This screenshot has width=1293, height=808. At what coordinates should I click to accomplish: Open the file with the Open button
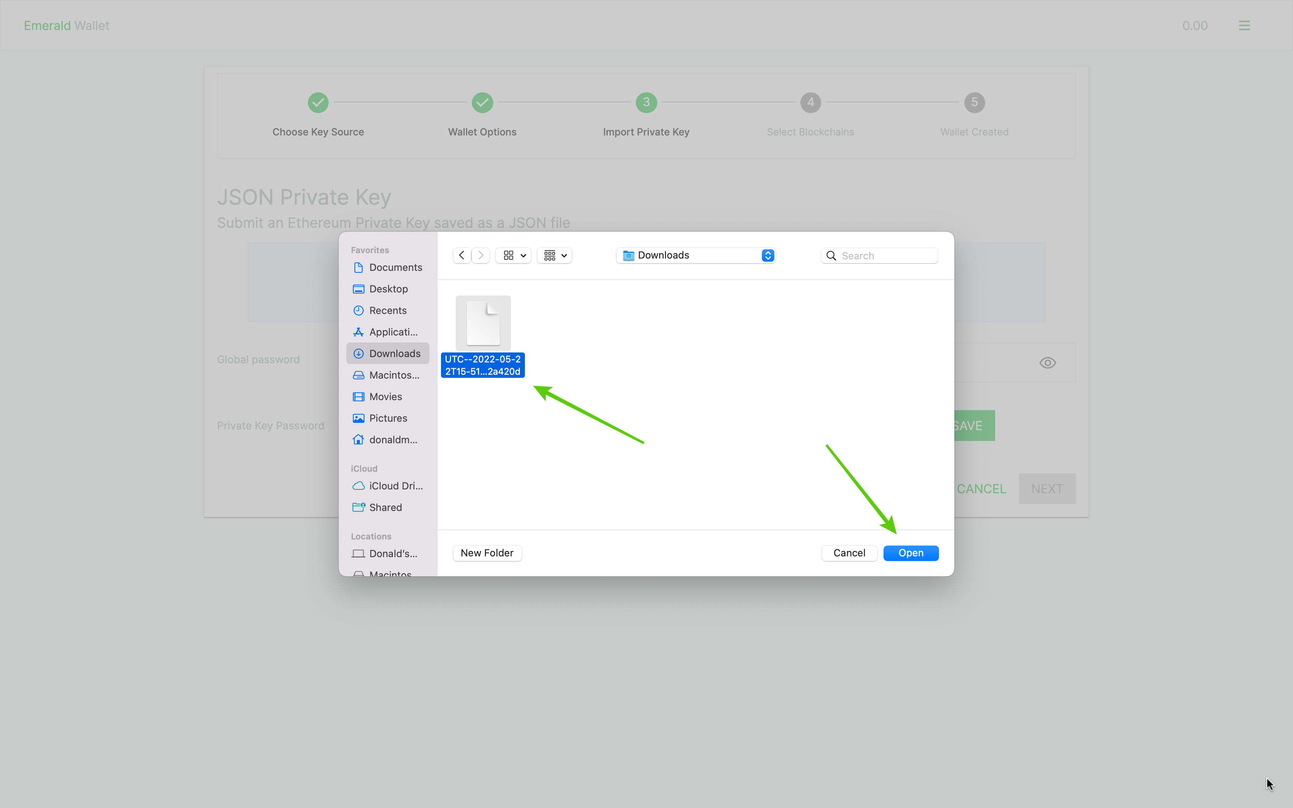tap(911, 553)
